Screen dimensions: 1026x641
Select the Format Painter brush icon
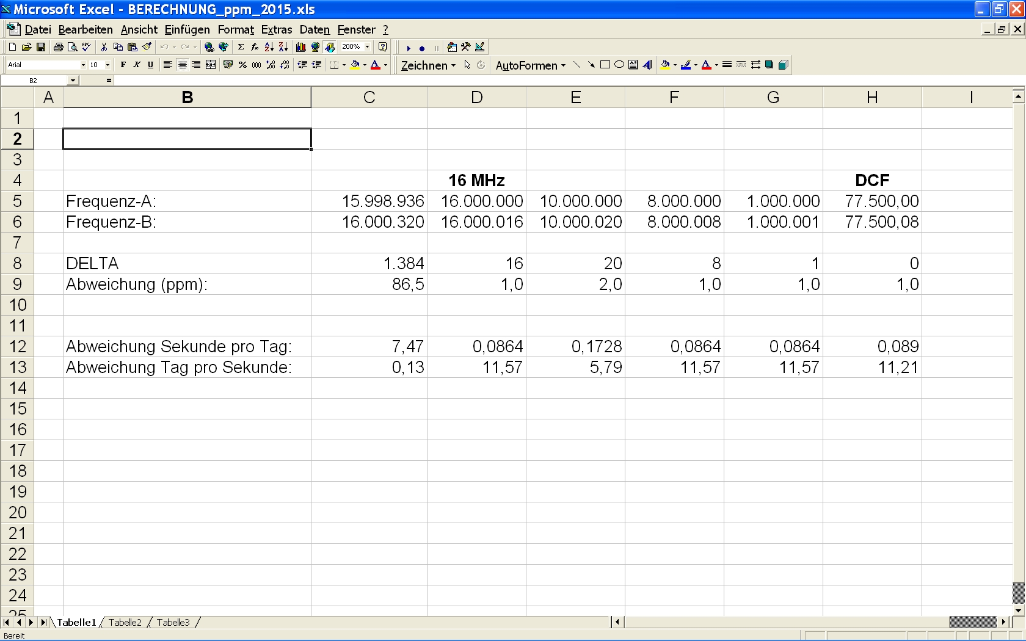[147, 47]
